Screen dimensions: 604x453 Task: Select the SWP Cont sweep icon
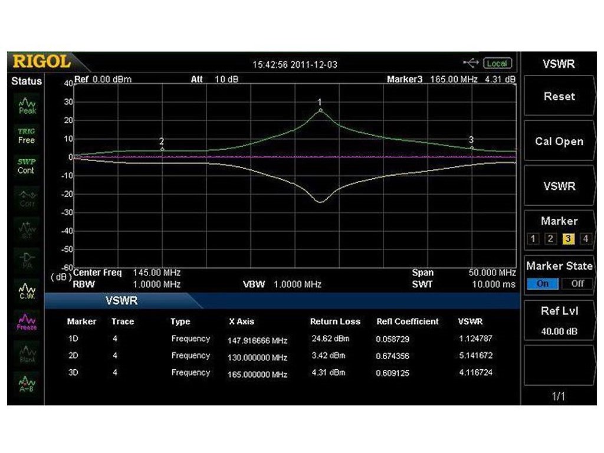(x=26, y=166)
